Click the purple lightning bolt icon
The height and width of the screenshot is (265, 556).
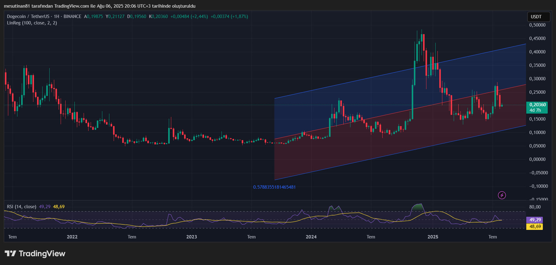click(x=502, y=195)
